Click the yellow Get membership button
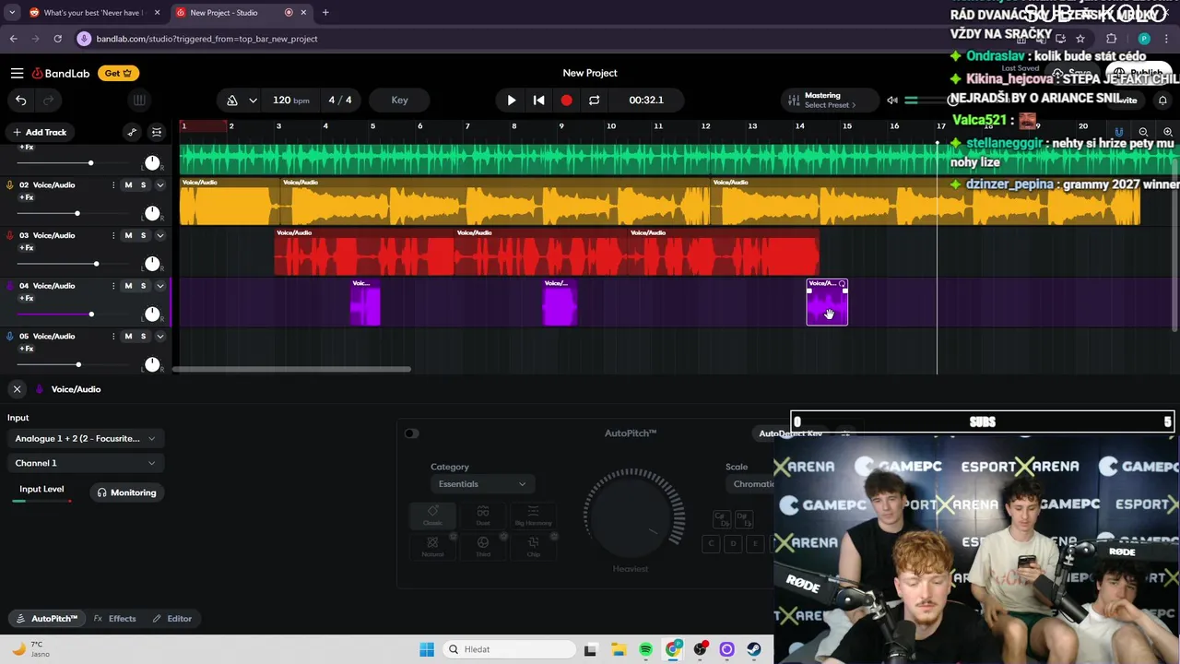The height and width of the screenshot is (664, 1180). pyautogui.click(x=118, y=73)
